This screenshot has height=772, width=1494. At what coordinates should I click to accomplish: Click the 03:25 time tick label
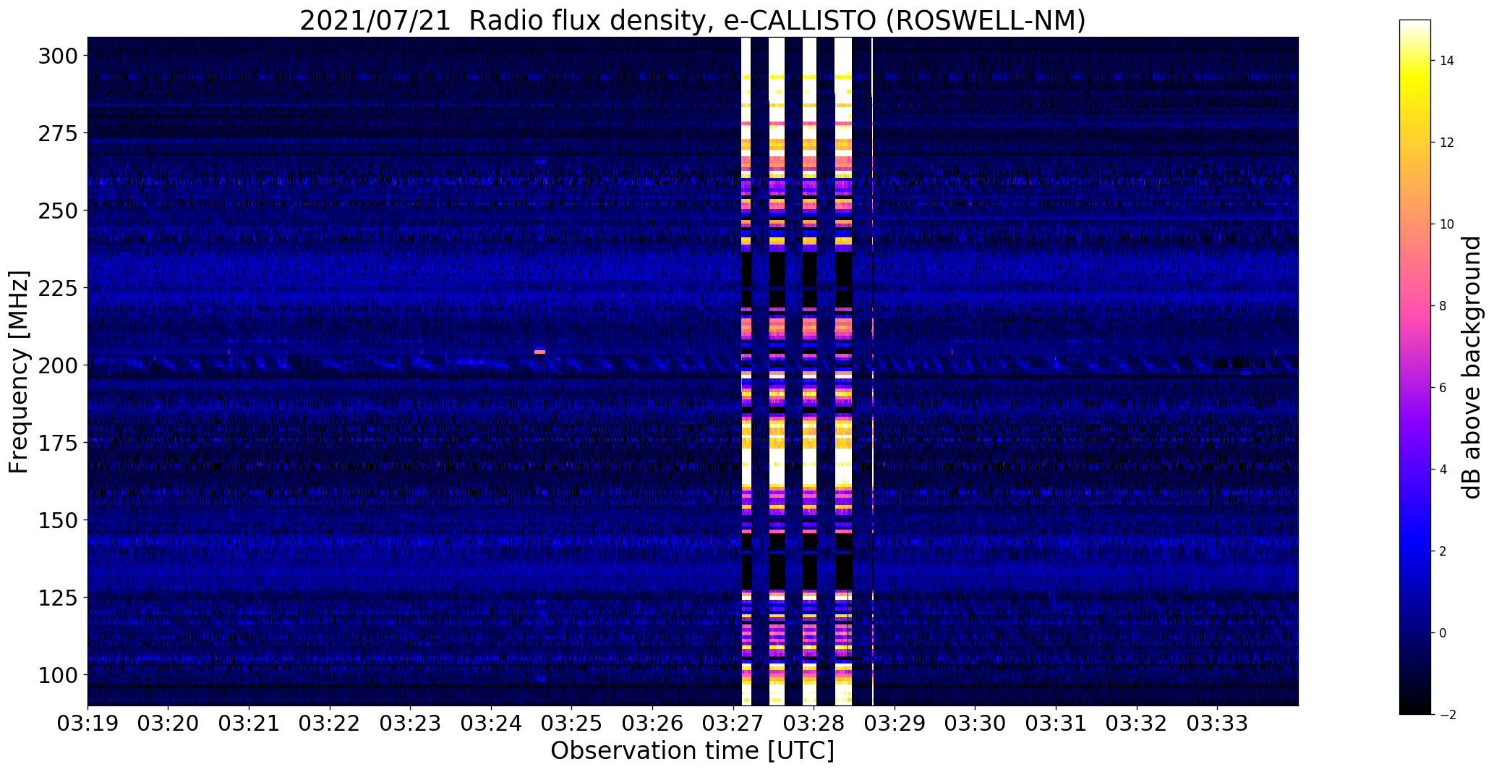click(572, 724)
